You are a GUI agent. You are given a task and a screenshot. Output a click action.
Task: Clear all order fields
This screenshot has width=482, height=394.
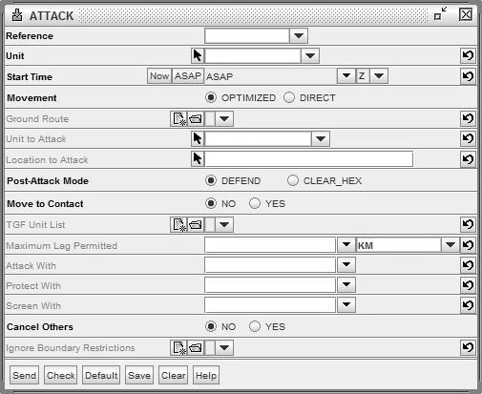[173, 375]
